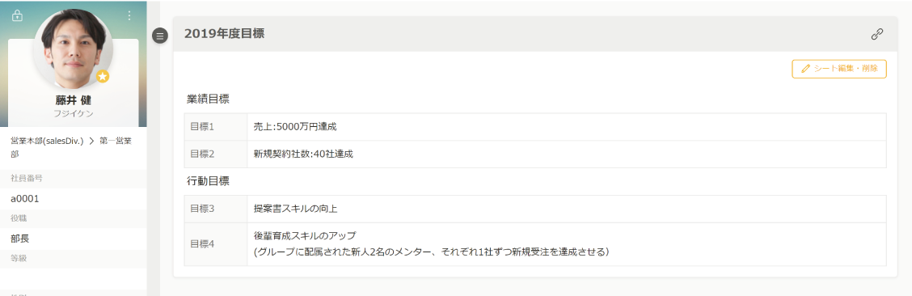Click the 売上:5000万円達成 goal cell
912x296 pixels.
(x=567, y=127)
